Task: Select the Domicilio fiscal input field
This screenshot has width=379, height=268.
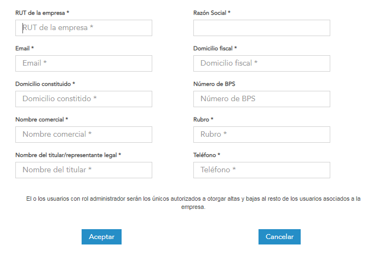Action: pyautogui.click(x=261, y=63)
